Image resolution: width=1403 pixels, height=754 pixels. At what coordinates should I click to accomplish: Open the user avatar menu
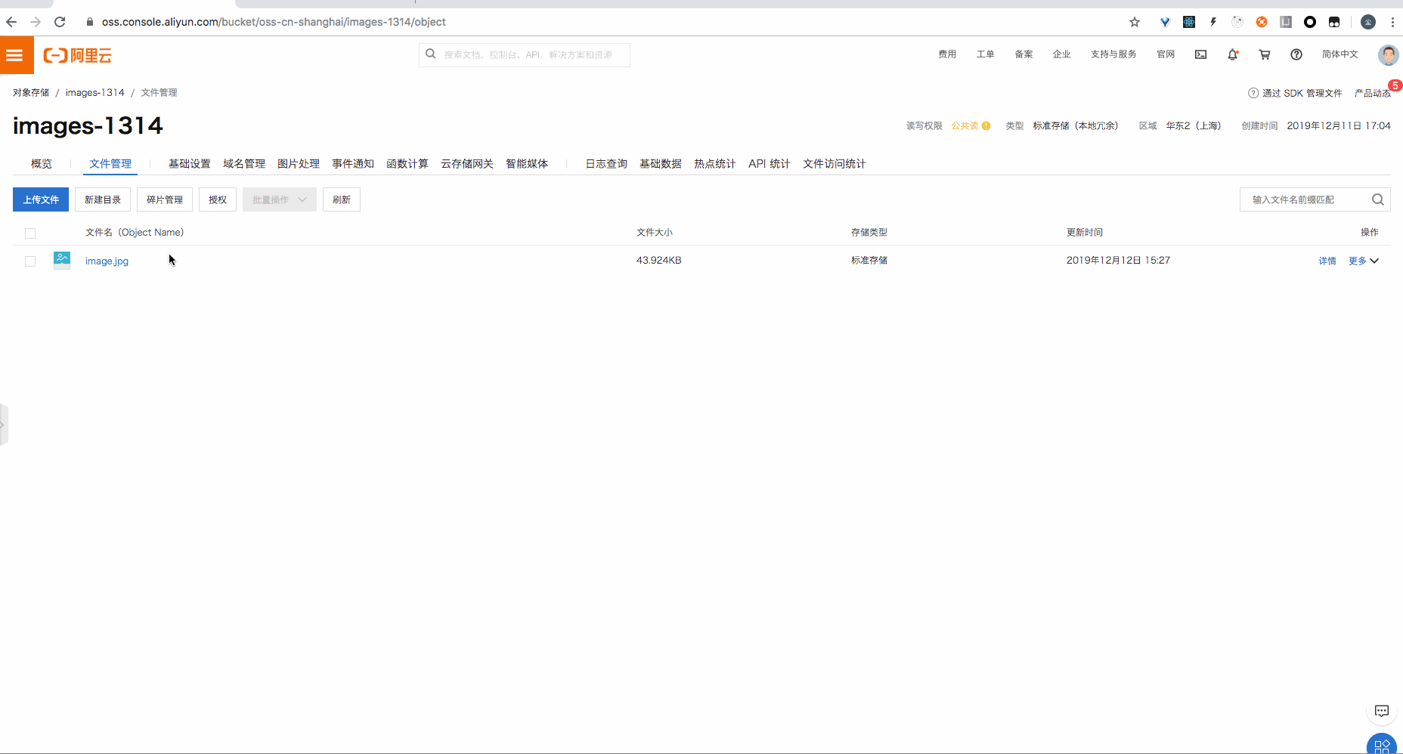pyautogui.click(x=1388, y=54)
